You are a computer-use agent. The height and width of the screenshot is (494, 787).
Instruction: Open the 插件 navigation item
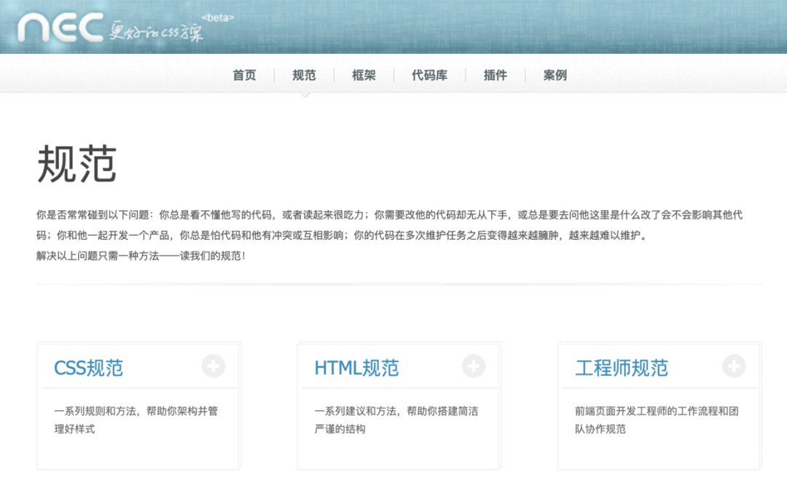click(x=496, y=75)
